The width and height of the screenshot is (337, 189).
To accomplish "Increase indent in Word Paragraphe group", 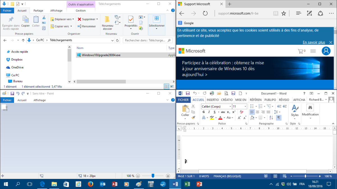I will (285, 106).
